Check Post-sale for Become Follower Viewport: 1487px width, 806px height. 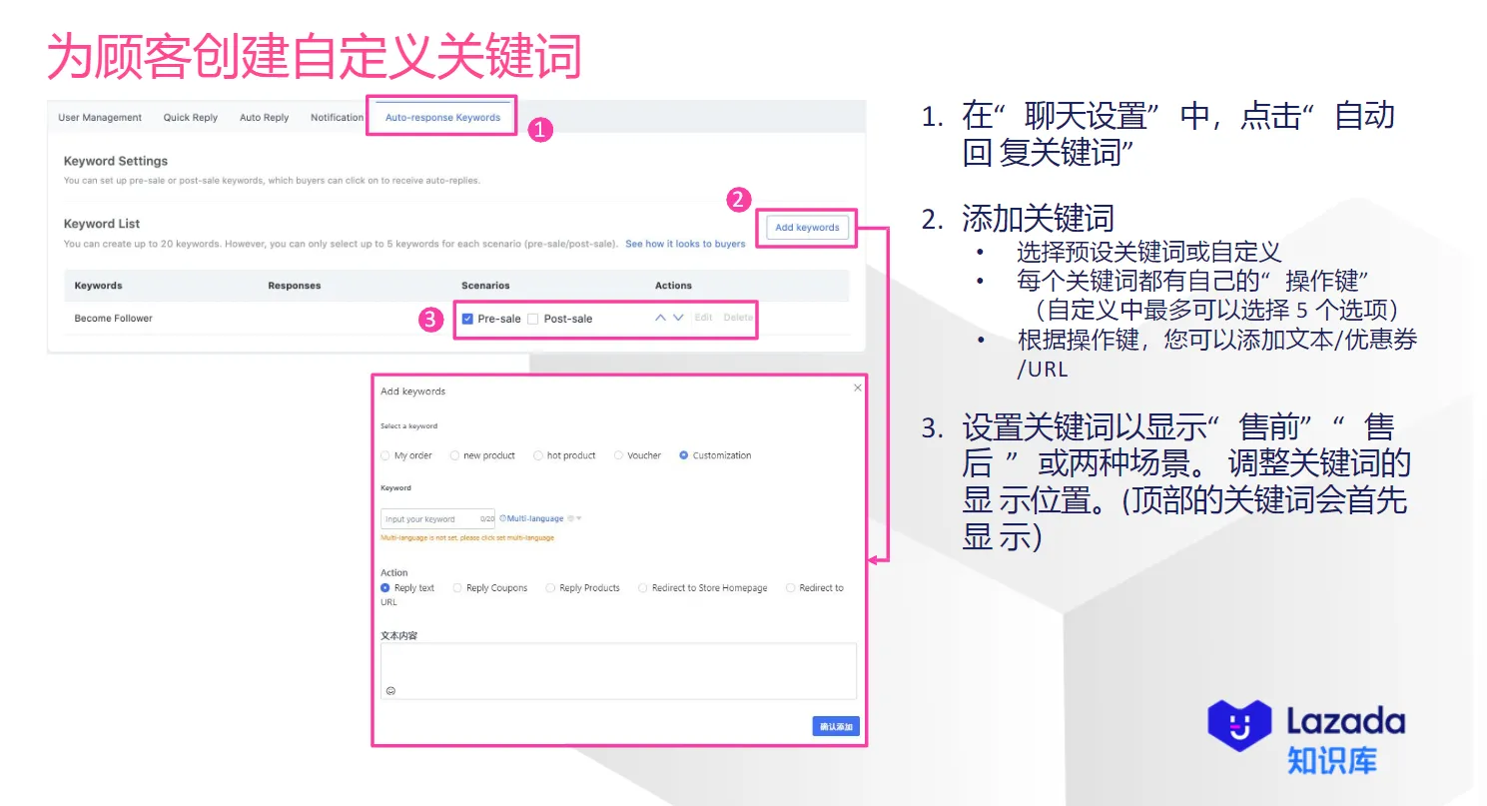533,319
